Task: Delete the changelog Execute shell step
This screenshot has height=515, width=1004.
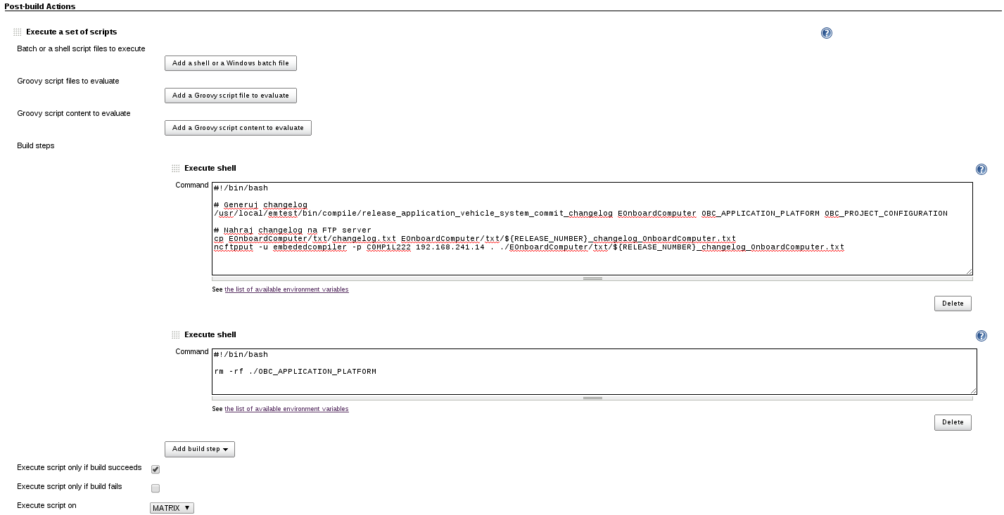Action: pyautogui.click(x=952, y=303)
